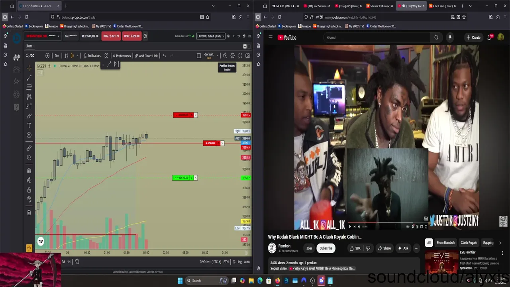Select the trend line drawing tool in left toolbar

point(29,78)
